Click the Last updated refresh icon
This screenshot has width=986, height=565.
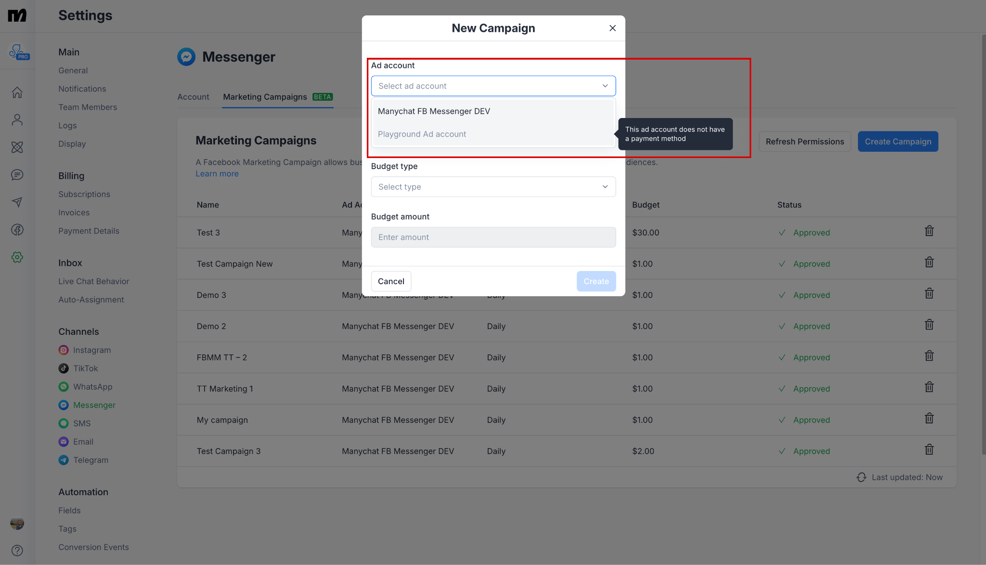coord(861,477)
